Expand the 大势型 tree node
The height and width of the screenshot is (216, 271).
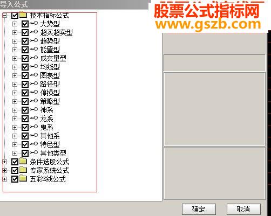point(15,24)
